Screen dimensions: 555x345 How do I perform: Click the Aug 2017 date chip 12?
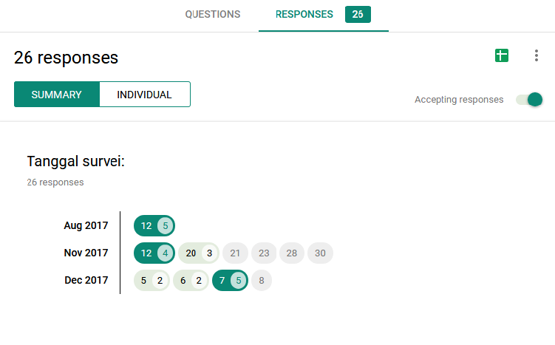tap(154, 225)
